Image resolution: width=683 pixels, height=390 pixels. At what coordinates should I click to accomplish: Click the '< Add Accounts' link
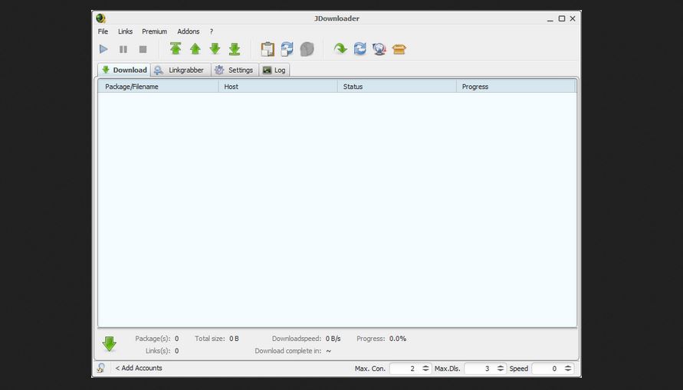[x=139, y=368]
